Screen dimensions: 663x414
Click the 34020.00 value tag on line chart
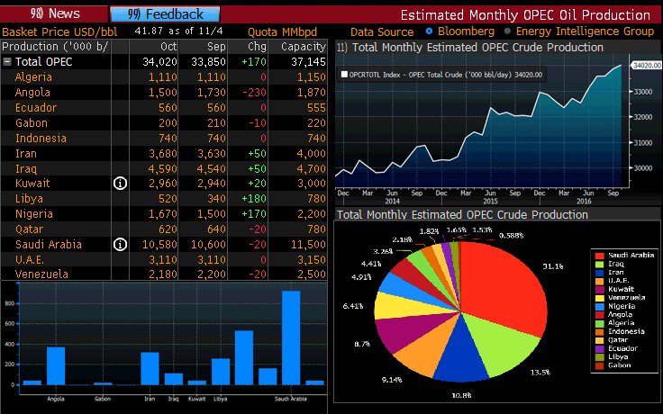click(646, 65)
